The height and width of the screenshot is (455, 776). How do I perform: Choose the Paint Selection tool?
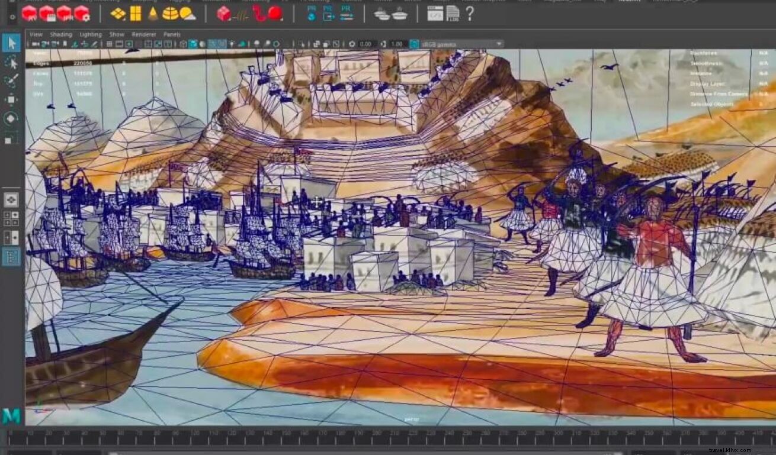click(11, 81)
